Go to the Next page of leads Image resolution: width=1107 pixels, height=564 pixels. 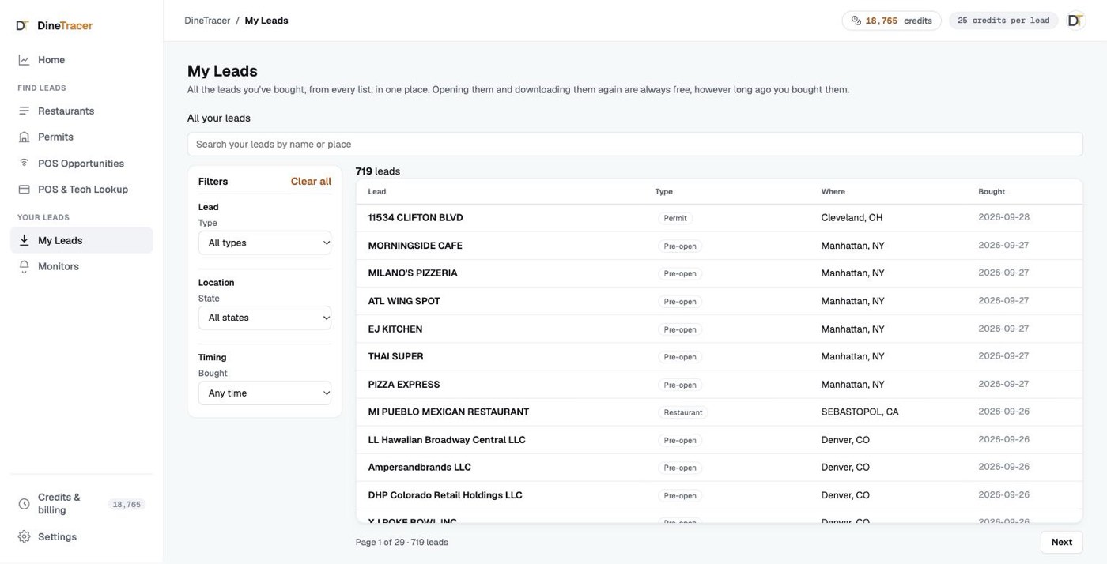[1061, 542]
